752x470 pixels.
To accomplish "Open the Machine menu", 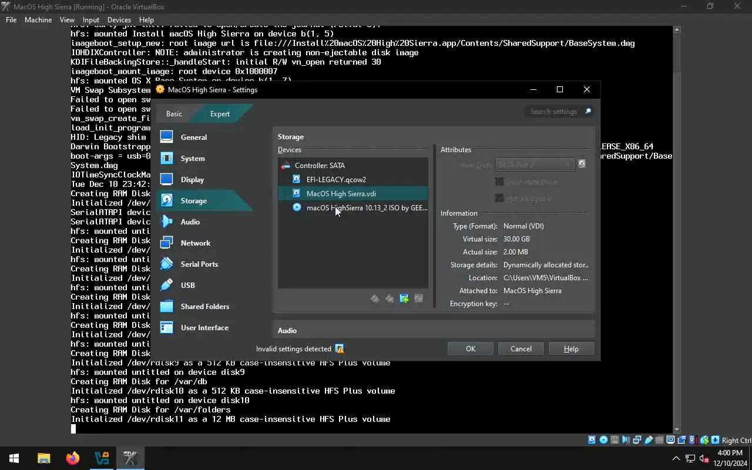I will tap(38, 19).
